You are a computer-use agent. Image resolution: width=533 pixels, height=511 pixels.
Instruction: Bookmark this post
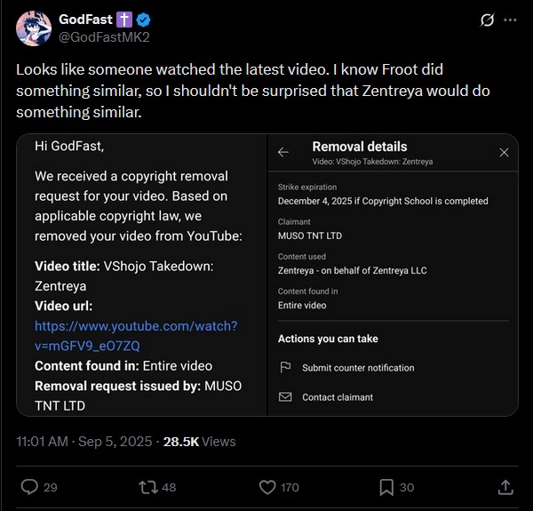(x=387, y=486)
